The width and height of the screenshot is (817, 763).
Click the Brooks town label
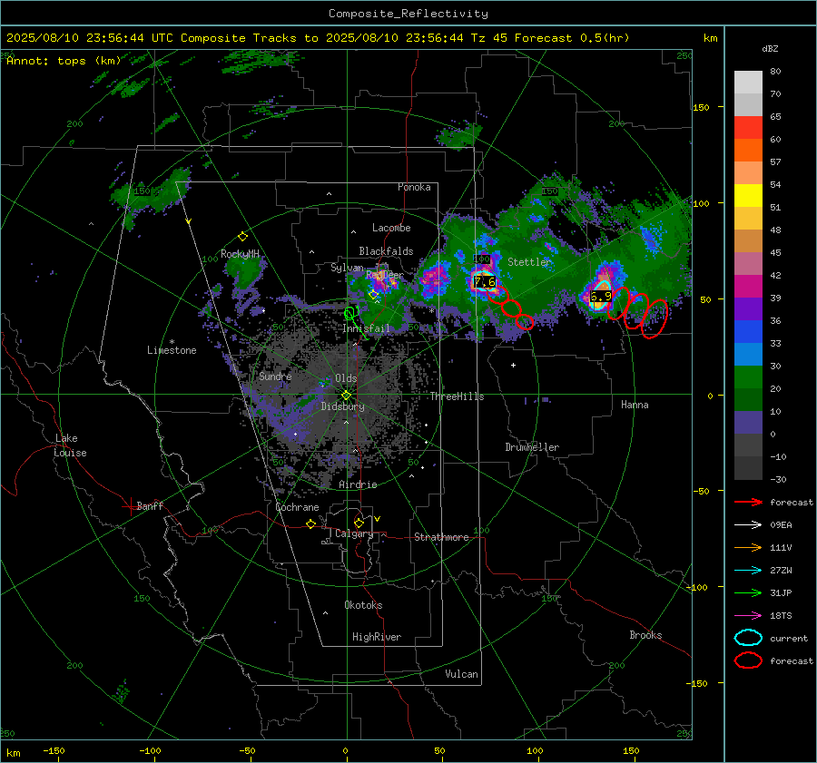(645, 635)
